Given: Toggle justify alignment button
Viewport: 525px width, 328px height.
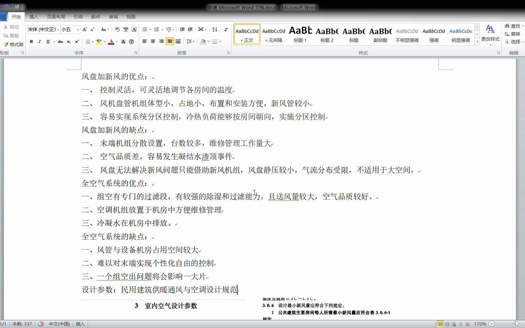Looking at the screenshot, I should point(170,41).
